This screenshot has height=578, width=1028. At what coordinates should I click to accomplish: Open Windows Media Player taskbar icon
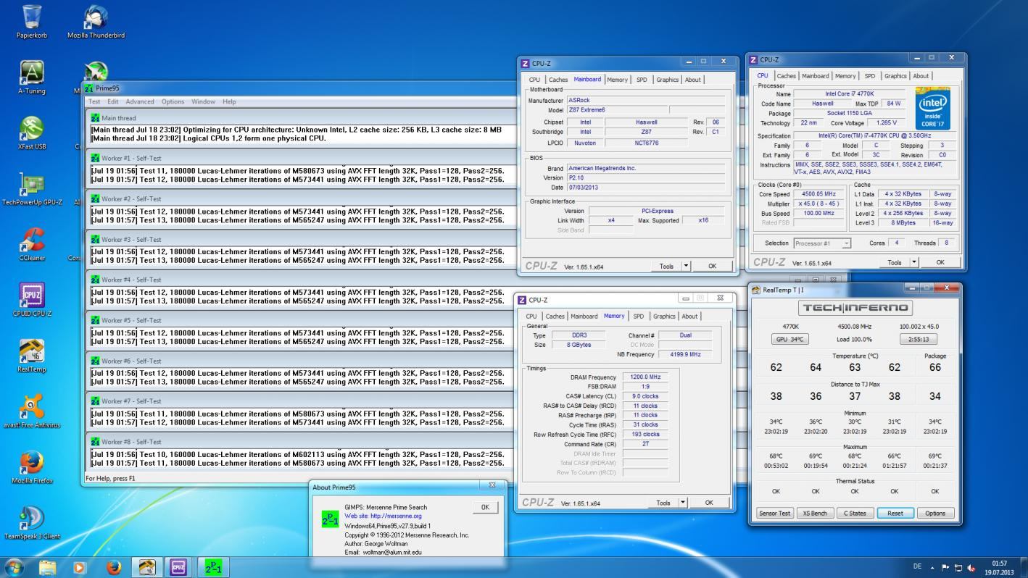coord(80,567)
